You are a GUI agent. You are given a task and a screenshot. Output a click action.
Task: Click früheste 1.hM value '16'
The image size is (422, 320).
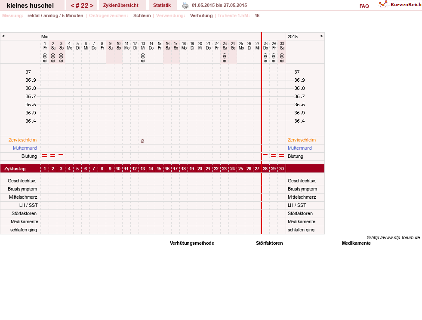click(257, 15)
